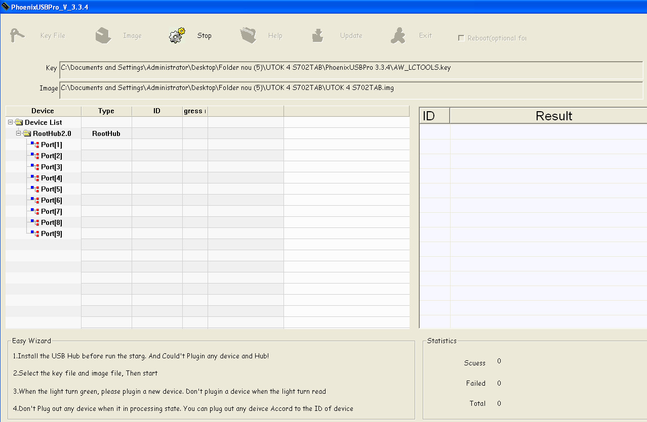Click the Port[9] USB port icon
This screenshot has height=422, width=647.
35,233
